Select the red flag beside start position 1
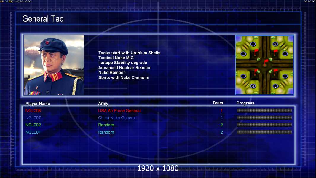This screenshot has width=316, height=178. click(x=256, y=52)
